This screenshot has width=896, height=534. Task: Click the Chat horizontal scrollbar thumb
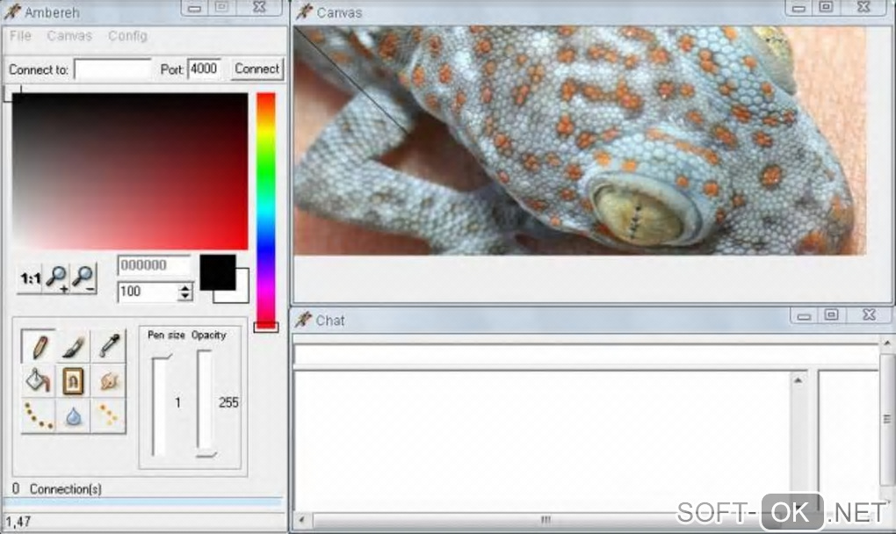[546, 520]
